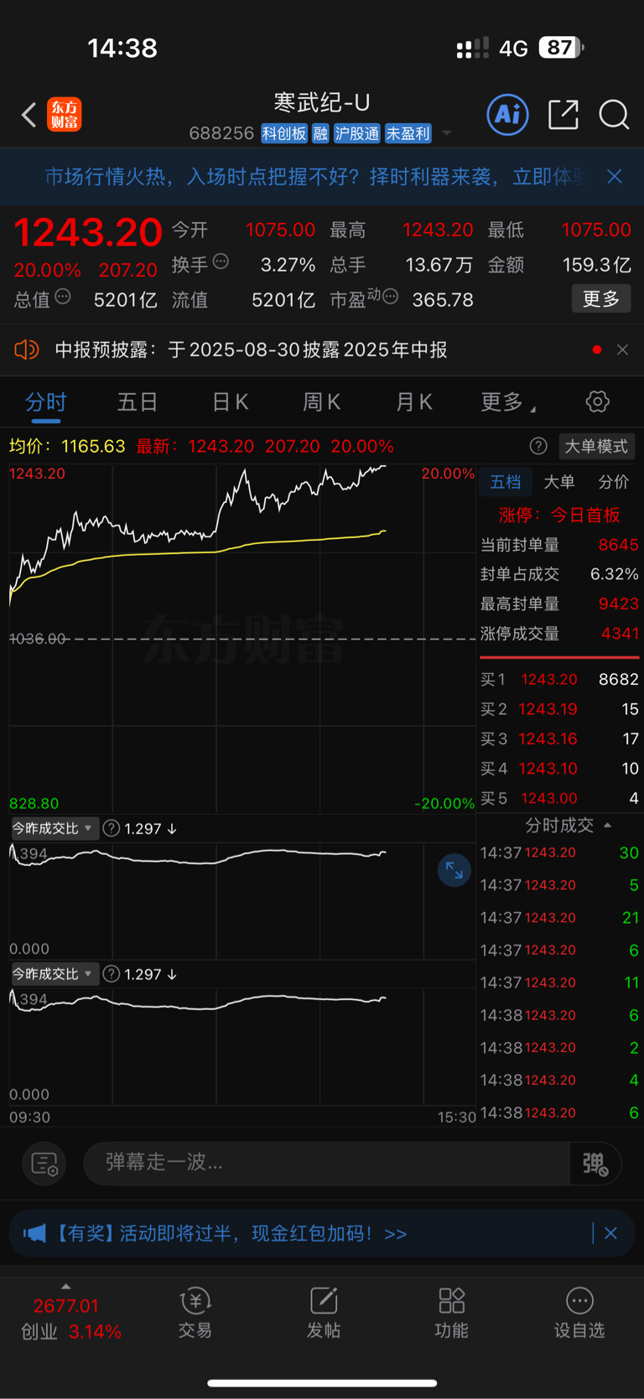This screenshot has height=1399, width=644.
Task: Close the market tip banner
Action: click(615, 176)
